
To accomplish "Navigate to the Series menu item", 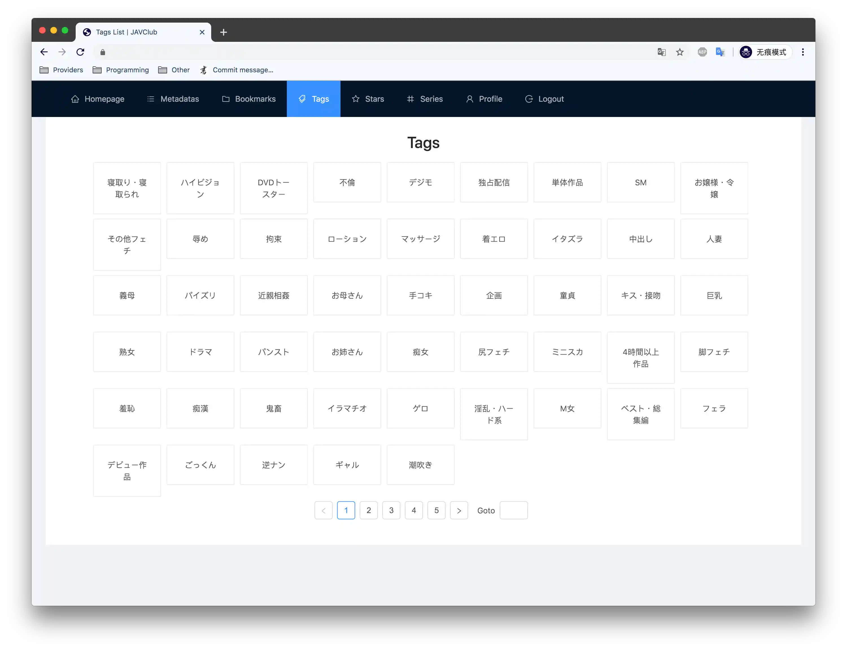I will point(425,99).
